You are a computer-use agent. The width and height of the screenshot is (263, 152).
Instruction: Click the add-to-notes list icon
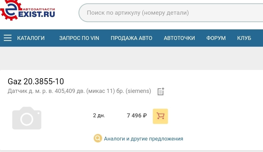pos(161,92)
